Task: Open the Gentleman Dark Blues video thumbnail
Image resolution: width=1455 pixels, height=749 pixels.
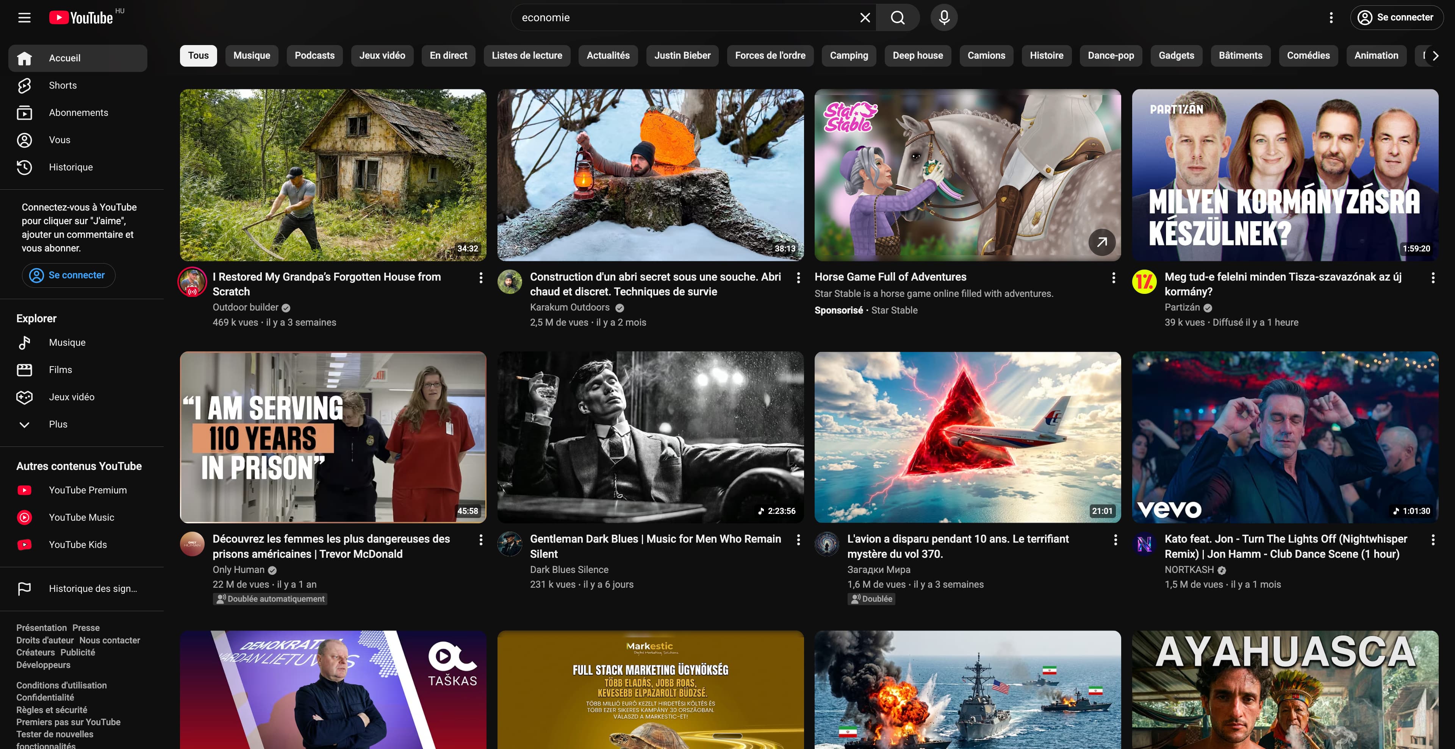Action: click(x=650, y=437)
